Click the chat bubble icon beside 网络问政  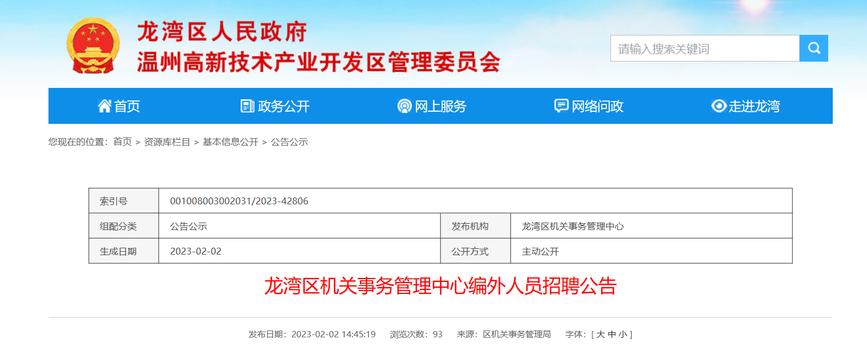point(561,106)
